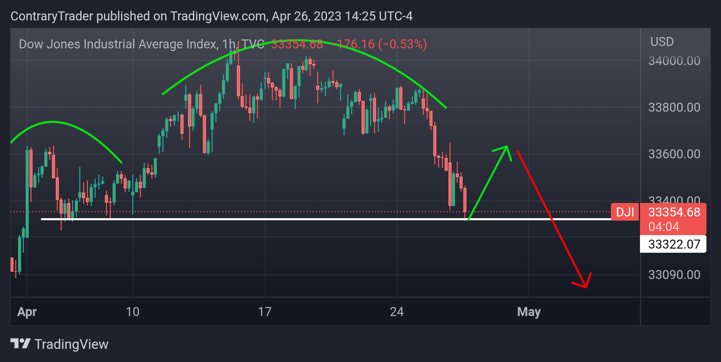Click the 10 date axis label
This screenshot has height=362, width=721.
click(x=133, y=312)
